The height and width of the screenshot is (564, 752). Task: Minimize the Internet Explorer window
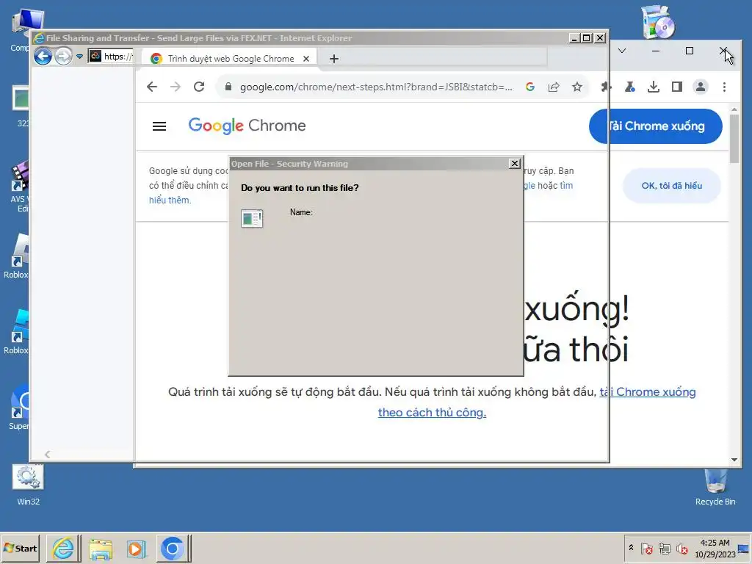click(574, 38)
